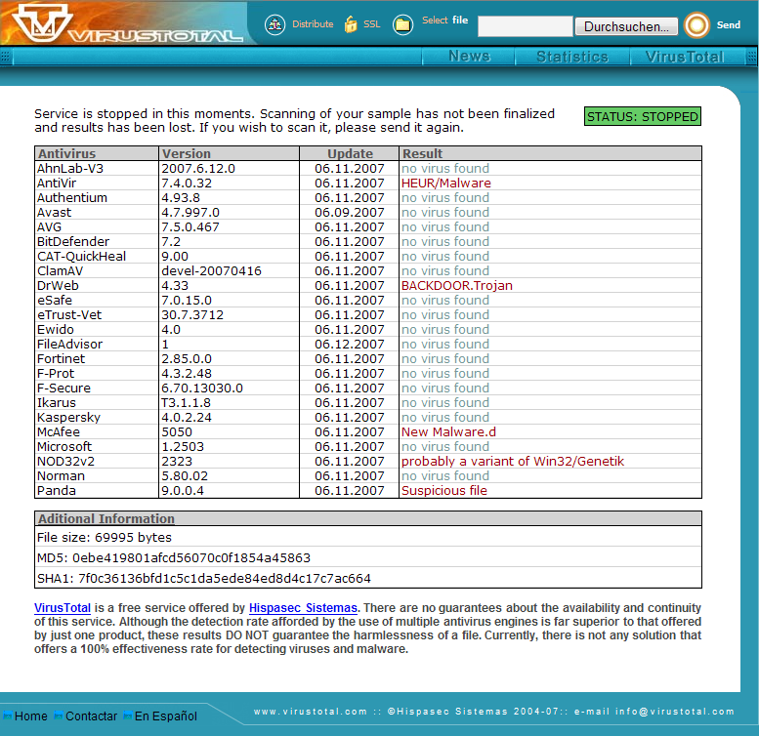Click the www.virustotal.com footer text
The height and width of the screenshot is (736, 759).
pyautogui.click(x=311, y=712)
